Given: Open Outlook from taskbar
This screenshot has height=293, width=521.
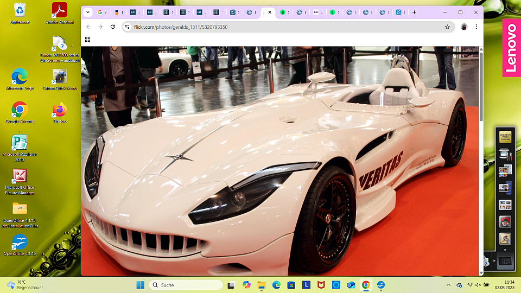Looking at the screenshot, I should coord(351,285).
